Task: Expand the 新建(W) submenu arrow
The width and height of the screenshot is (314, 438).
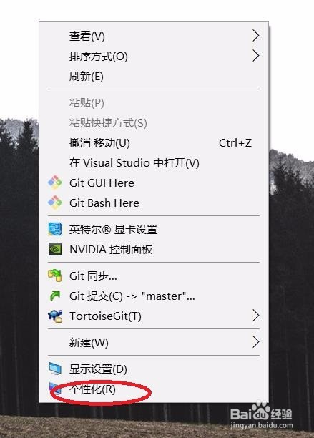Action: (255, 342)
